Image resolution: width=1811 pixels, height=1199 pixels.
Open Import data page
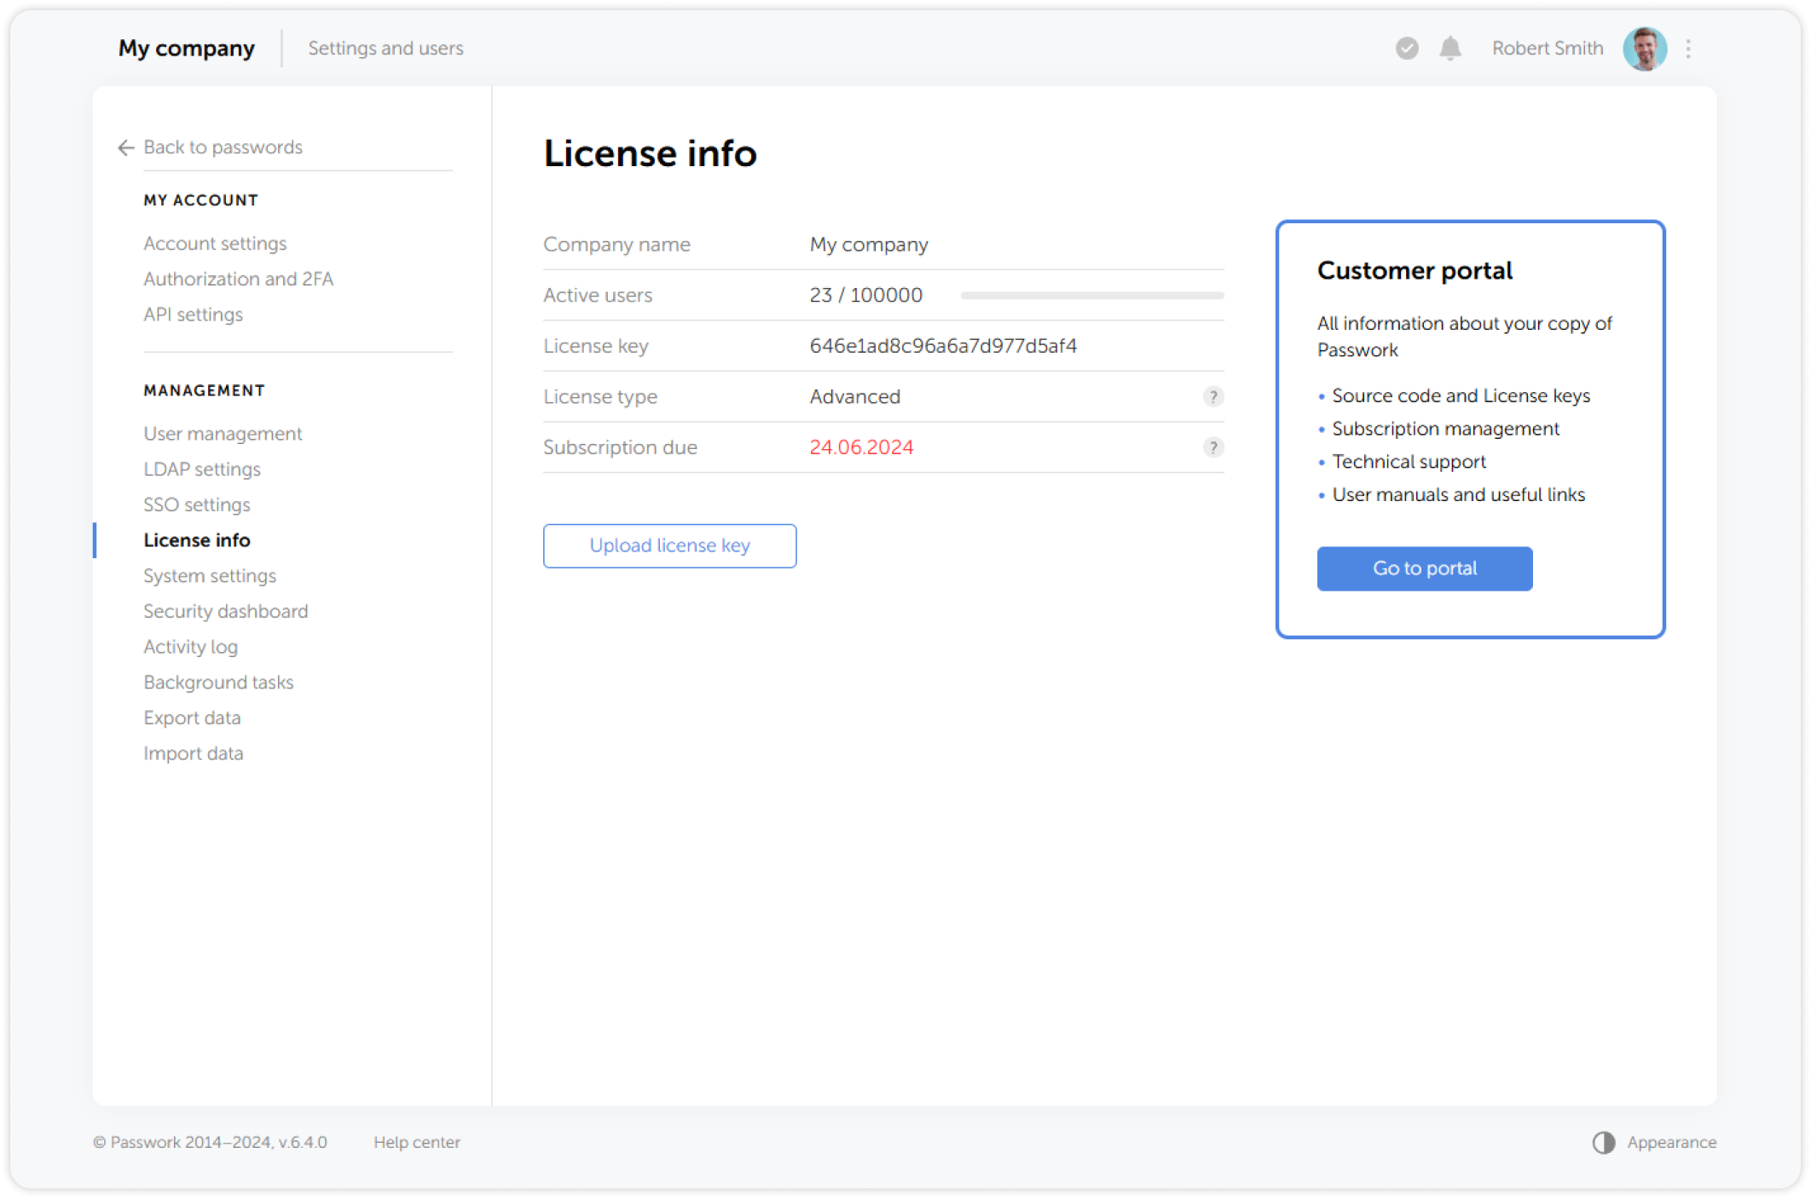click(x=194, y=753)
